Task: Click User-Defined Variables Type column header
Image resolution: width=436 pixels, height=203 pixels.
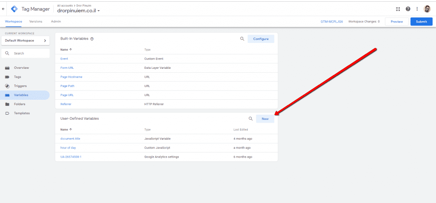Action: tap(147, 130)
